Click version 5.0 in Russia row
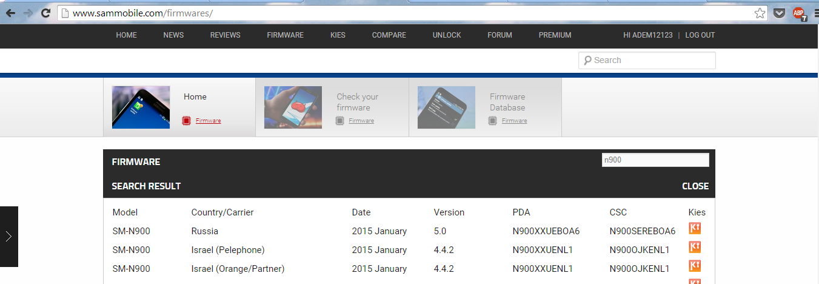Screen dimensions: 819x284 coord(440,231)
